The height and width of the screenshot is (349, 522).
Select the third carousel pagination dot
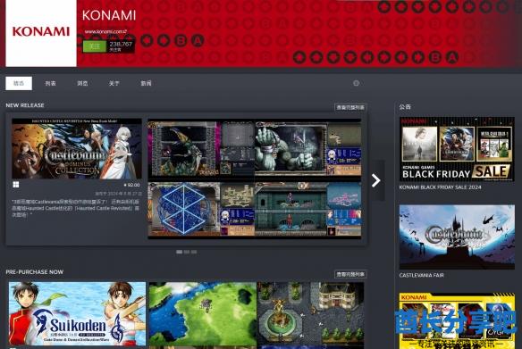point(194,252)
